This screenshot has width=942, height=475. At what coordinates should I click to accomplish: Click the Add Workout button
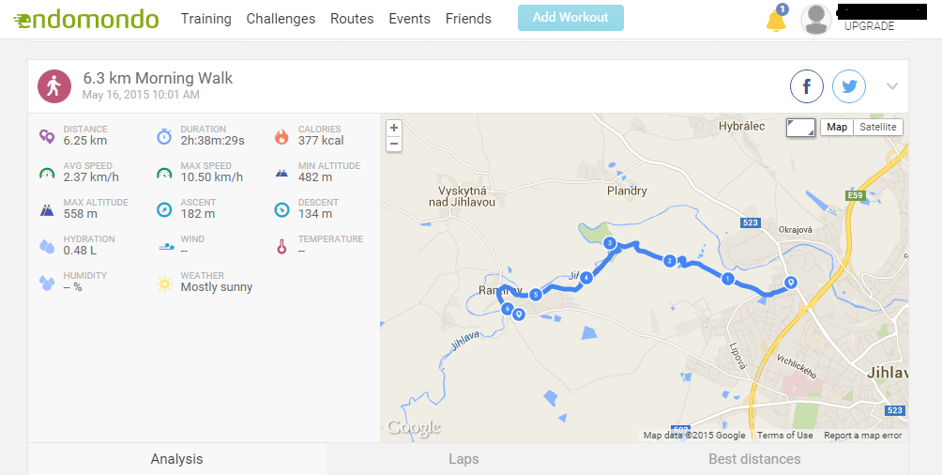[570, 18]
